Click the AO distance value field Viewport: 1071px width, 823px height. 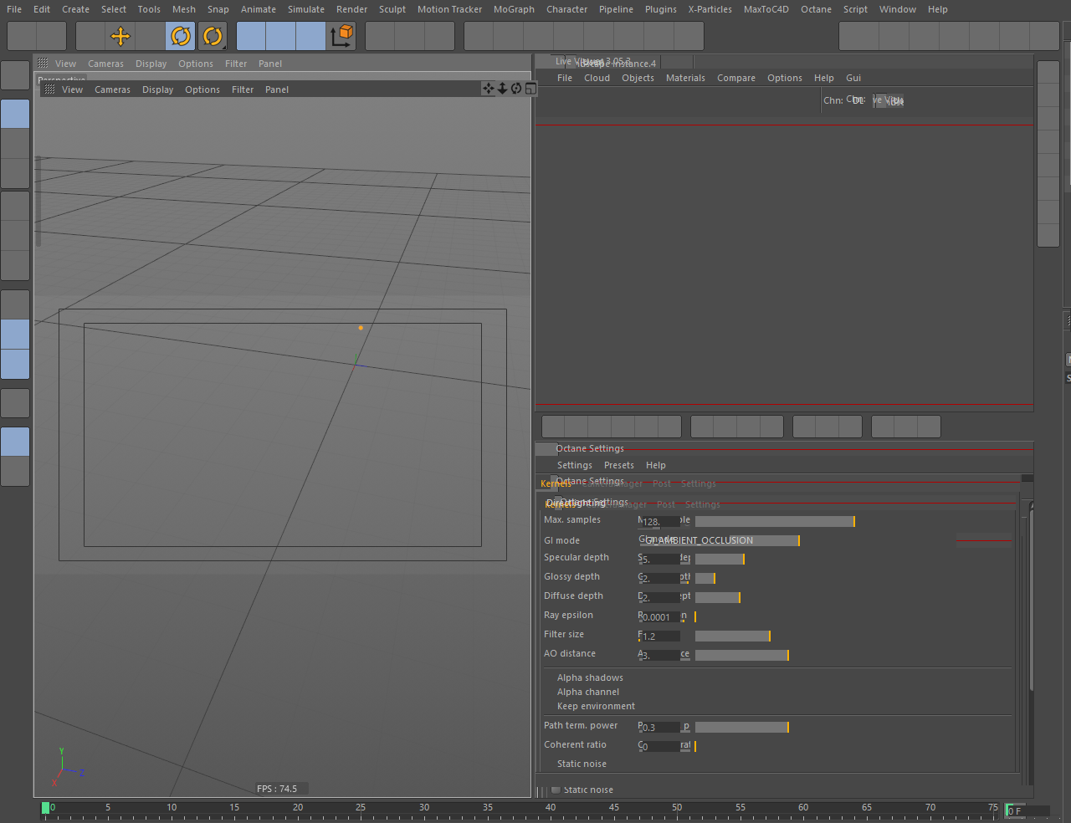tap(659, 656)
